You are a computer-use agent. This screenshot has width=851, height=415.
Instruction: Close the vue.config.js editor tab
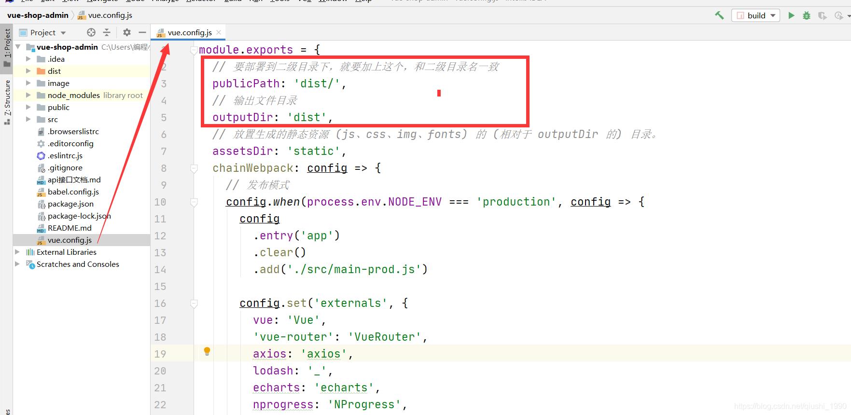pos(219,32)
